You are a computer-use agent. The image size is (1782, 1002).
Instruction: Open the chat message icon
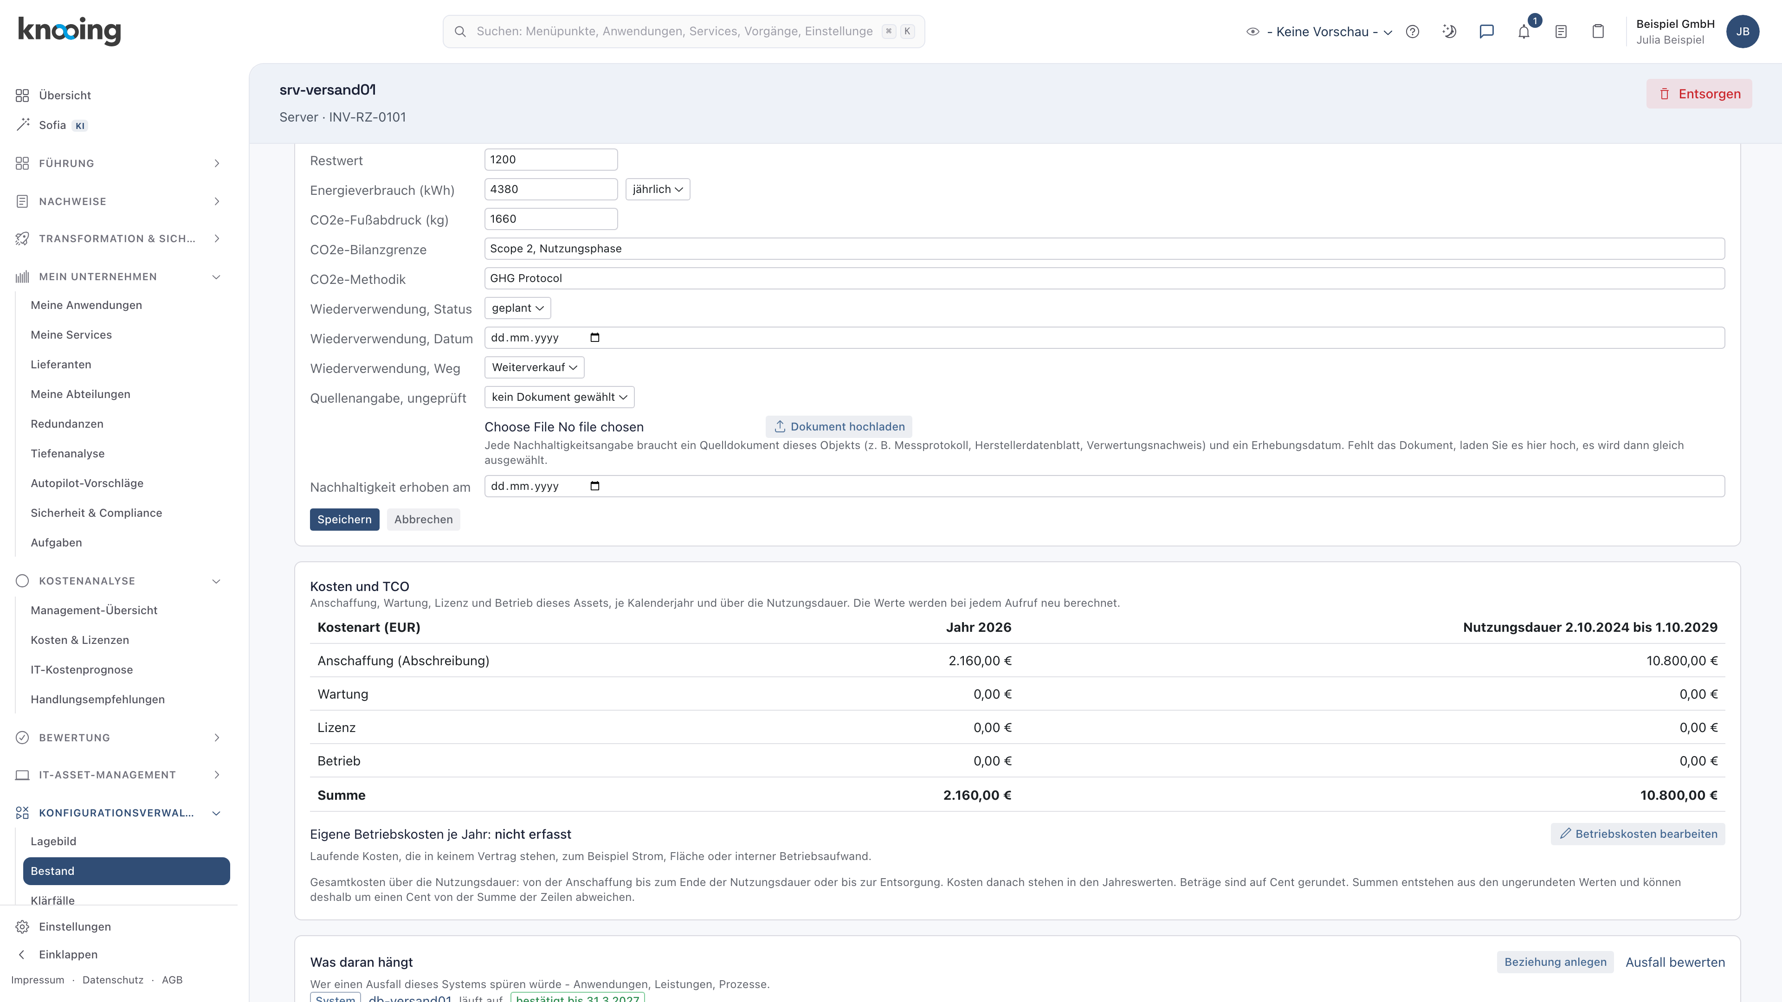point(1486,32)
